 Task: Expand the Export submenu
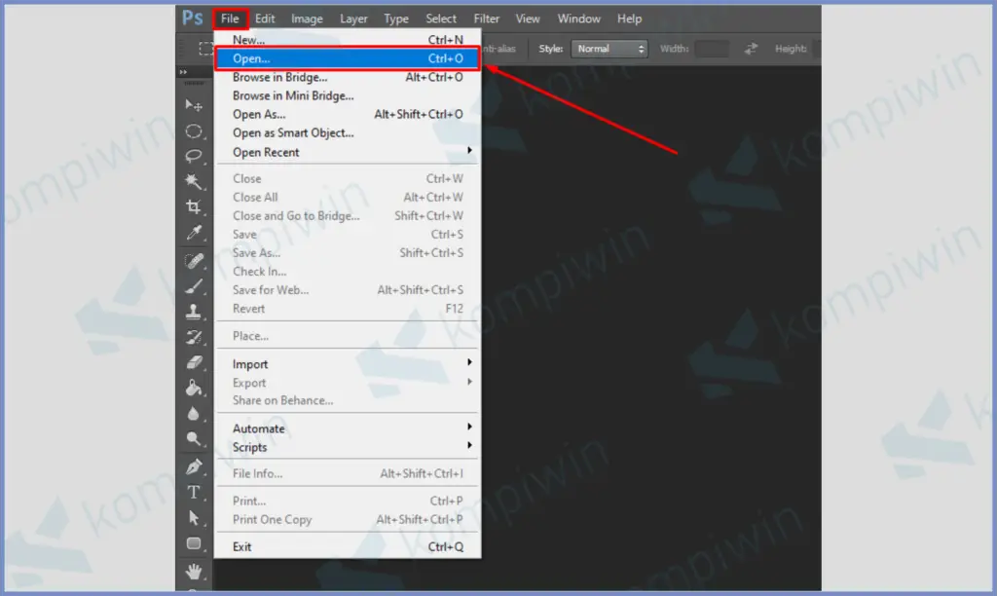pyautogui.click(x=348, y=383)
